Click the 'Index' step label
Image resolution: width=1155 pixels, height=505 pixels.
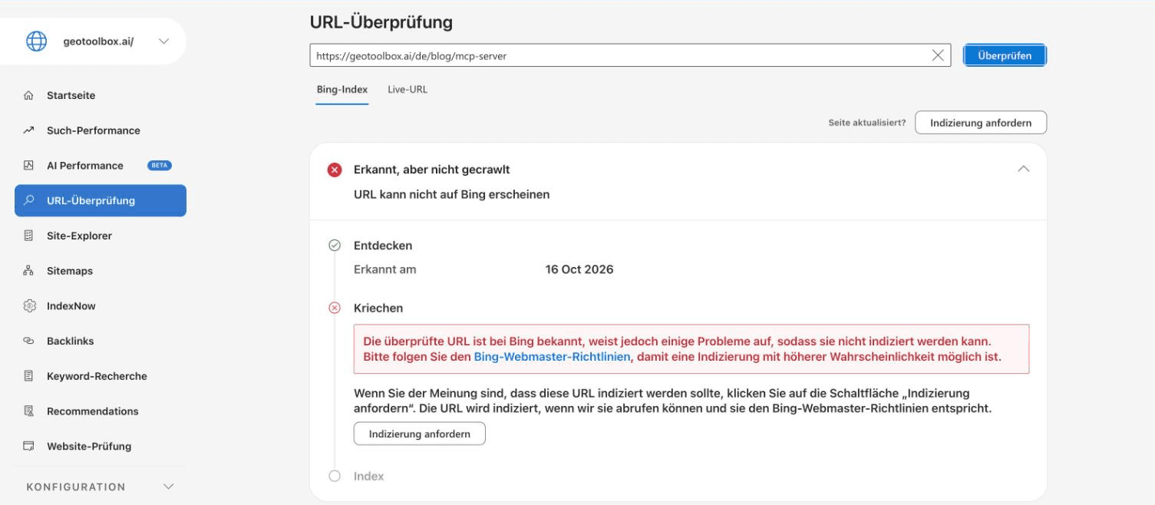click(x=369, y=476)
